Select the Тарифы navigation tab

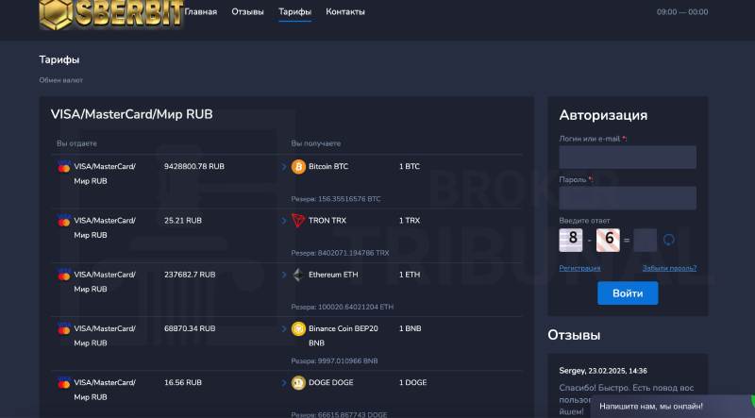(x=294, y=12)
